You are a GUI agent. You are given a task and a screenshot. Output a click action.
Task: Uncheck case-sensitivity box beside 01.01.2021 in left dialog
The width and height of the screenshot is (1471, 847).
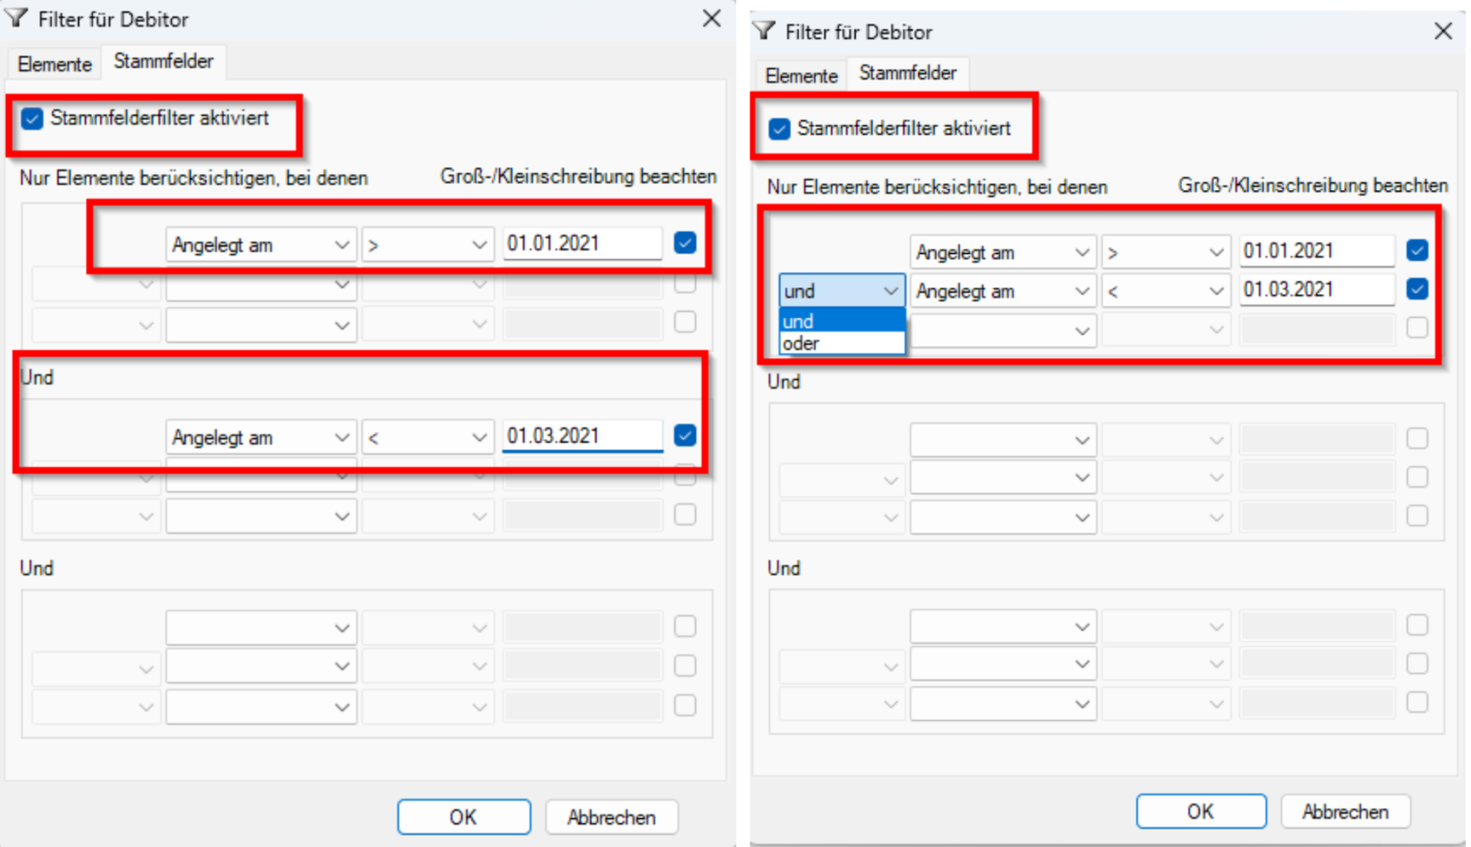point(685,243)
